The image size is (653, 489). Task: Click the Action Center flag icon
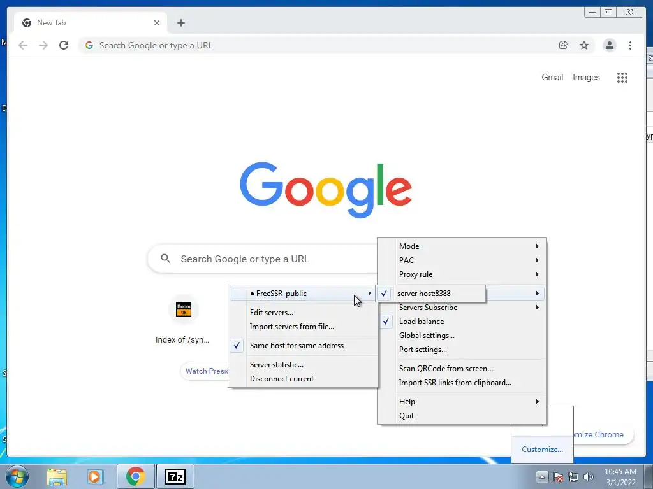[558, 477]
